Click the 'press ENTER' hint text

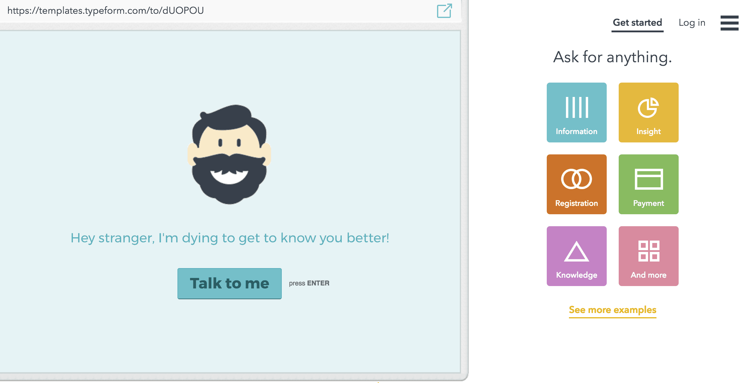tap(309, 283)
